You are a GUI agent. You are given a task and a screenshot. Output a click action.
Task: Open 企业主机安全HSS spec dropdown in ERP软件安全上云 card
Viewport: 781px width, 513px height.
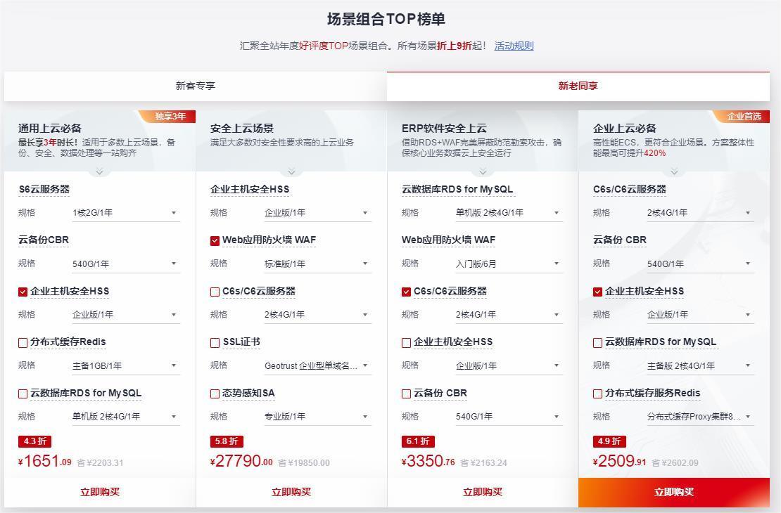point(509,365)
